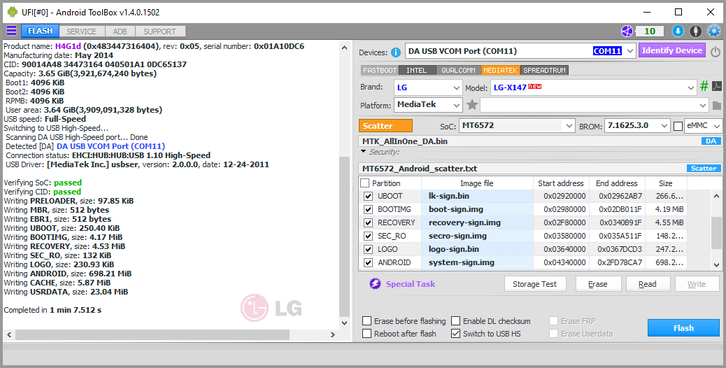Screen dimensions: 726x368
Task: Open the Devices COM port dropdown
Action: pyautogui.click(x=520, y=51)
